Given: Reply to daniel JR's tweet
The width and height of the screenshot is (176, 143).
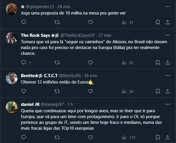Looking at the screenshot, I should pos(24,137).
